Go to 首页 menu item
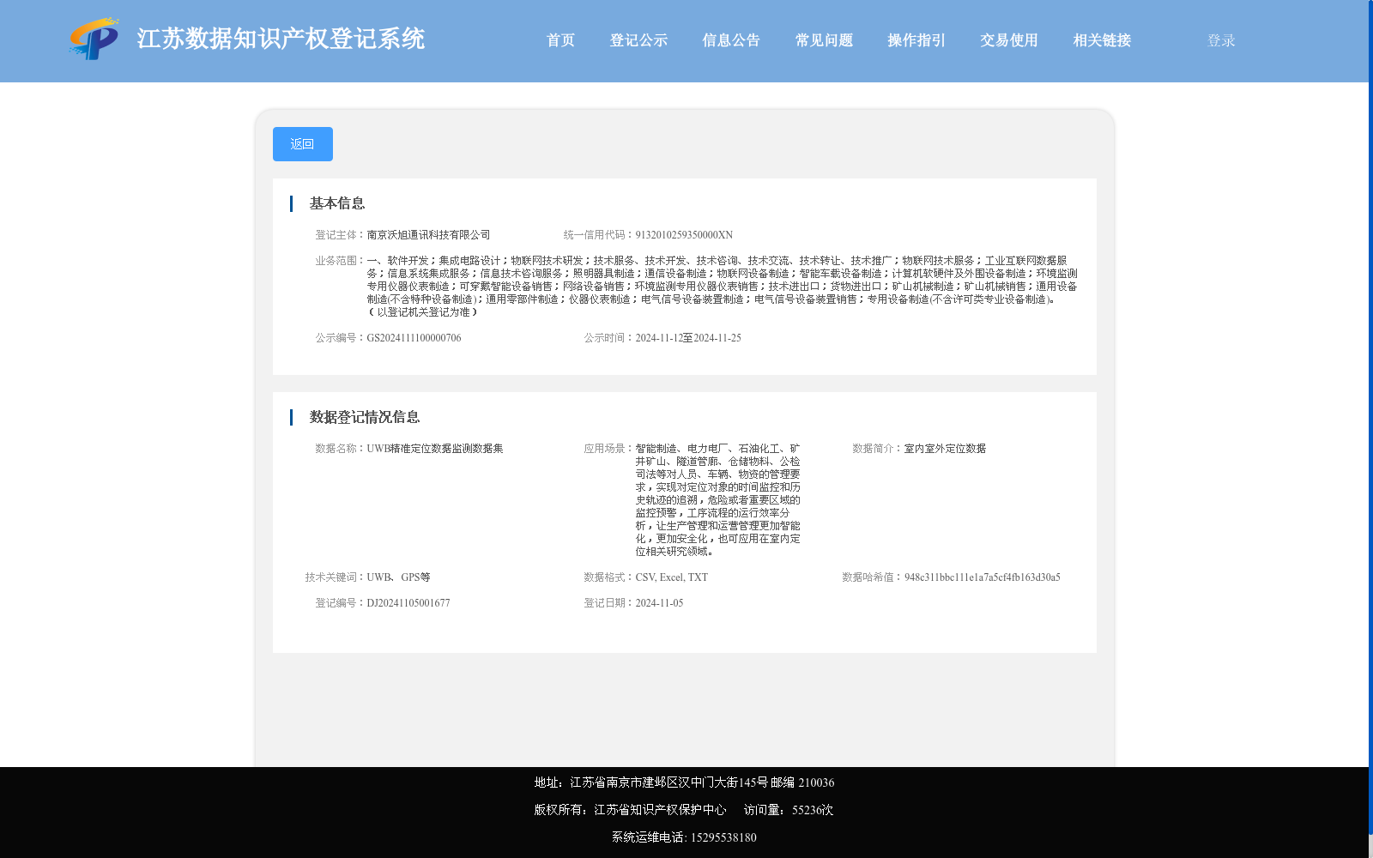The height and width of the screenshot is (858, 1373). [560, 40]
